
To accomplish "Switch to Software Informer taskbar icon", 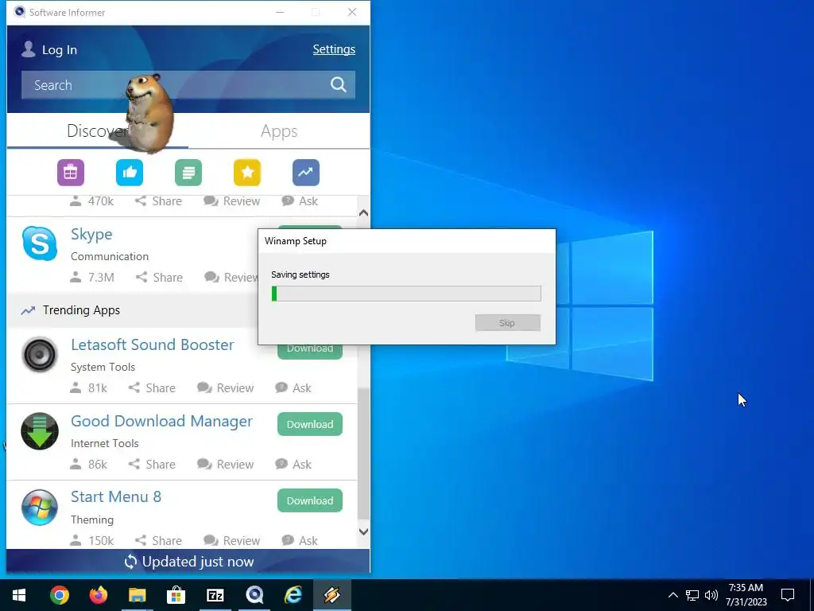I will tap(254, 595).
